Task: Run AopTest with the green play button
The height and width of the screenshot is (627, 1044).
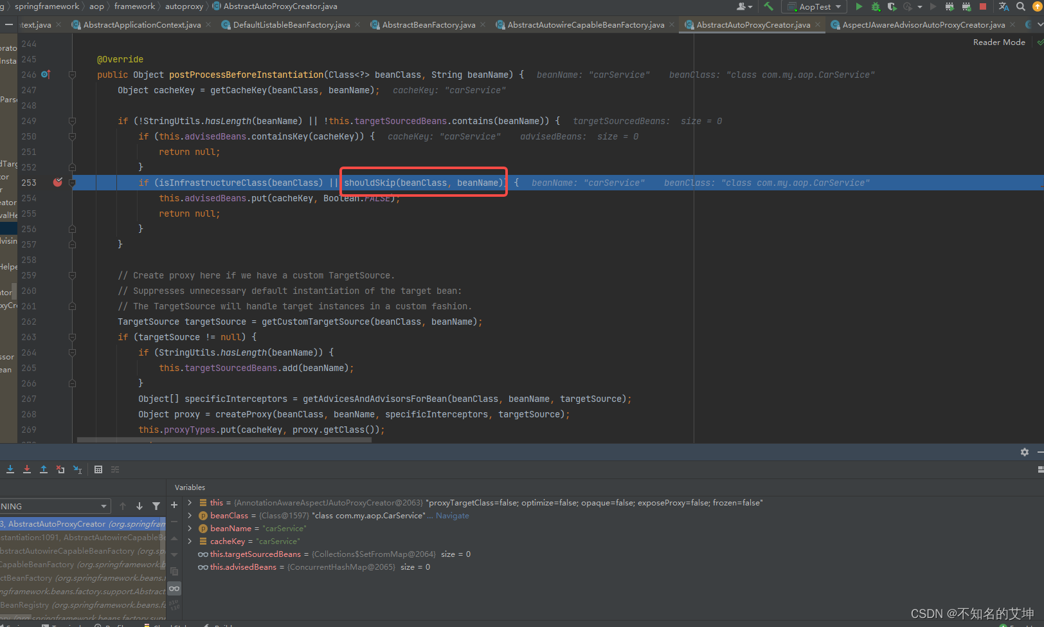Action: coord(859,6)
